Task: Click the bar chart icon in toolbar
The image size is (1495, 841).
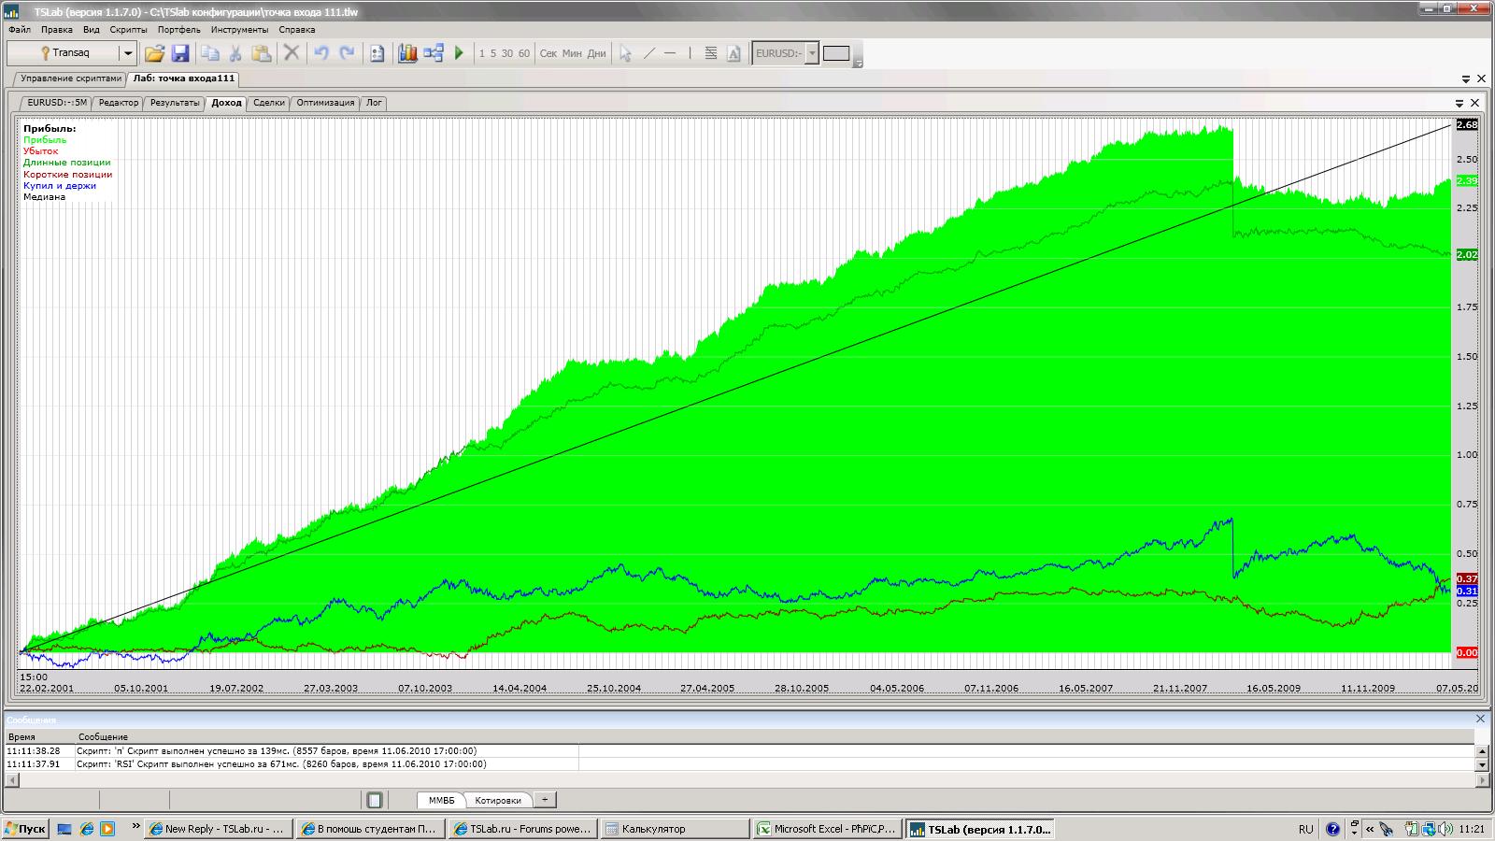Action: pos(407,53)
